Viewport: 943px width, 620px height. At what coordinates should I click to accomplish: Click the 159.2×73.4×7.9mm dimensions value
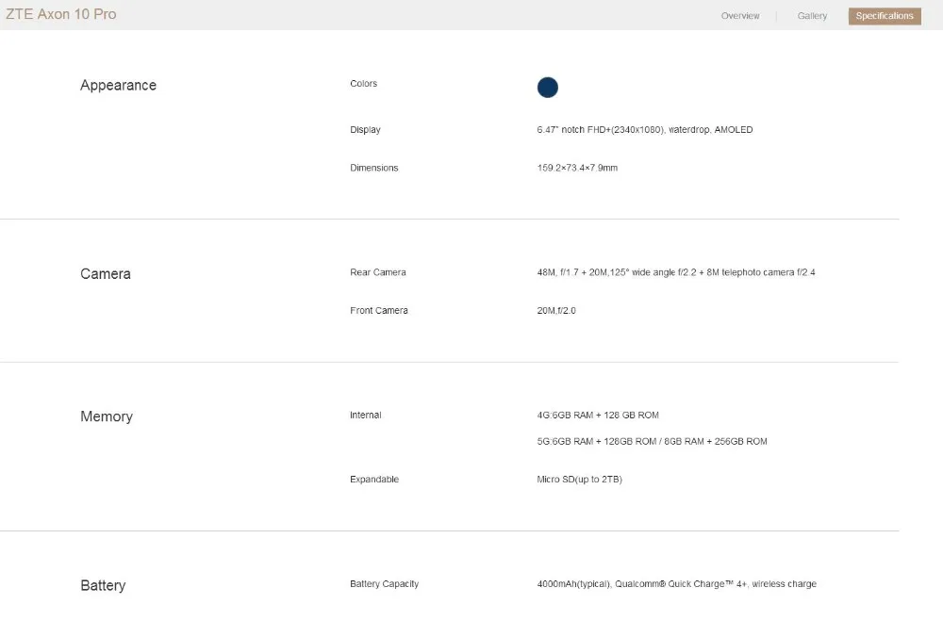pos(577,168)
